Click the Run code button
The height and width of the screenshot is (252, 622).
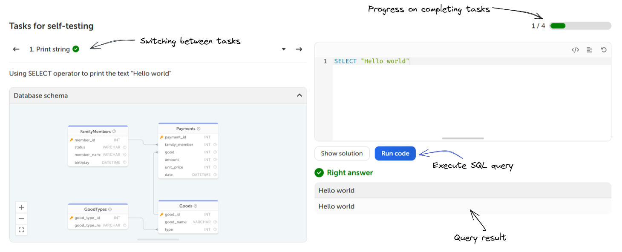(395, 153)
